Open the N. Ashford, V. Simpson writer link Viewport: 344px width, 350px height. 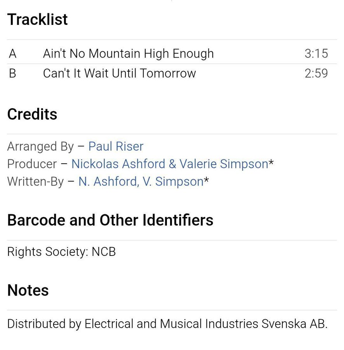(x=141, y=182)
